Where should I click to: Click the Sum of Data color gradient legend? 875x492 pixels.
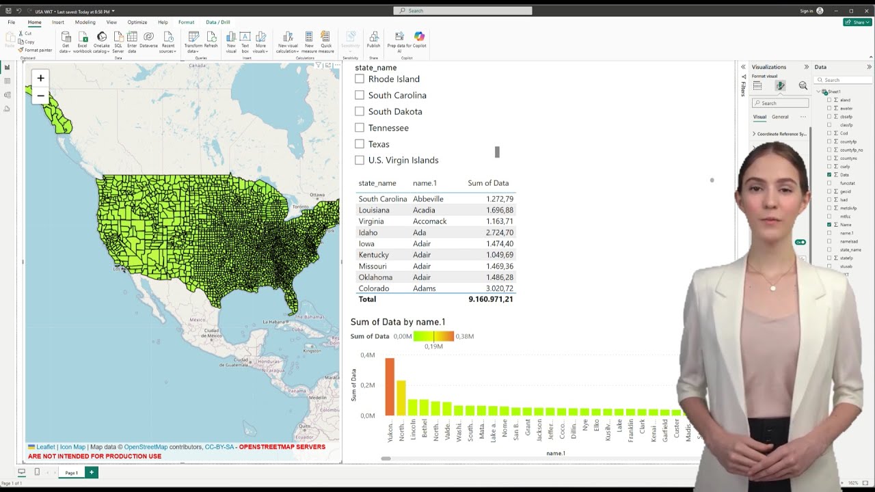433,336
